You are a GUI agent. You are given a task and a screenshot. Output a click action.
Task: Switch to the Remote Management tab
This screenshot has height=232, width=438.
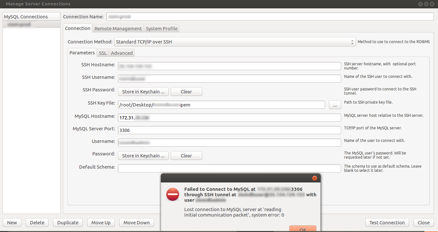[x=118, y=28]
